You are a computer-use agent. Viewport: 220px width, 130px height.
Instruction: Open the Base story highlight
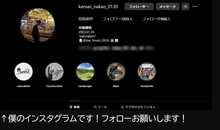pos(116,72)
